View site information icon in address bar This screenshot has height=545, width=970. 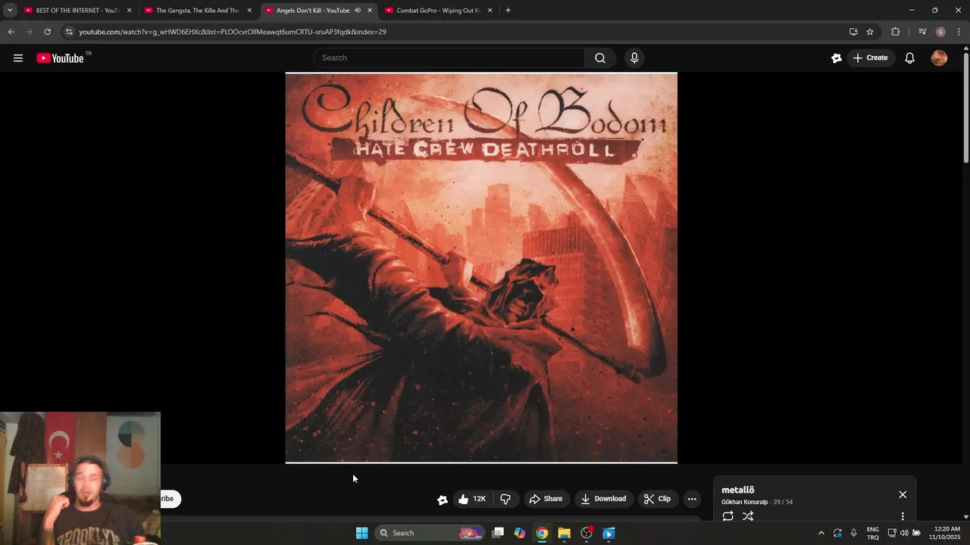point(69,32)
